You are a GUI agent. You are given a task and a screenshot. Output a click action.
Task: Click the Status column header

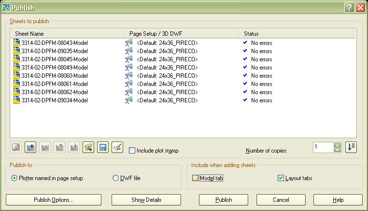[296, 34]
